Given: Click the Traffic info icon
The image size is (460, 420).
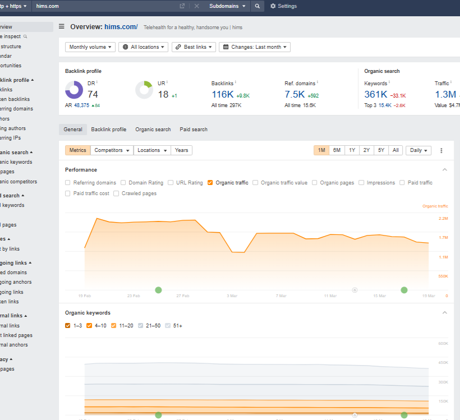Looking at the screenshot, I should coord(451,82).
